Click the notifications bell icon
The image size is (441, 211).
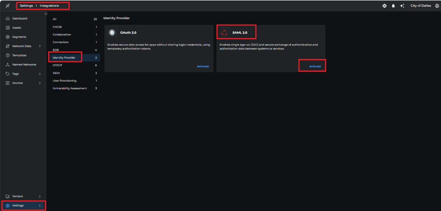(x=393, y=5)
